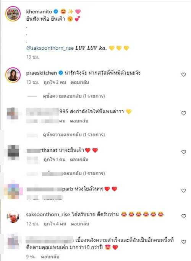
Task: Open praeskitchen avatar
Action: point(13,75)
